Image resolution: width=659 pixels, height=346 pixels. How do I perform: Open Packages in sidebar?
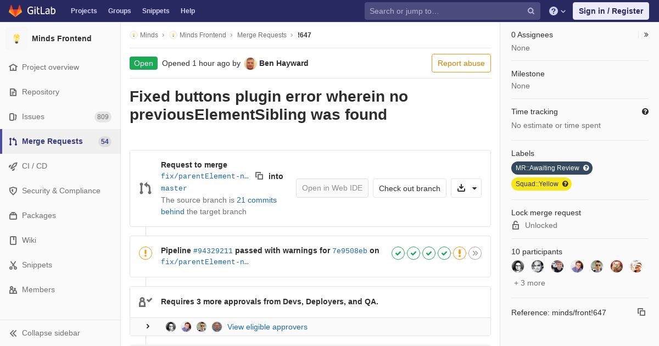60,215
